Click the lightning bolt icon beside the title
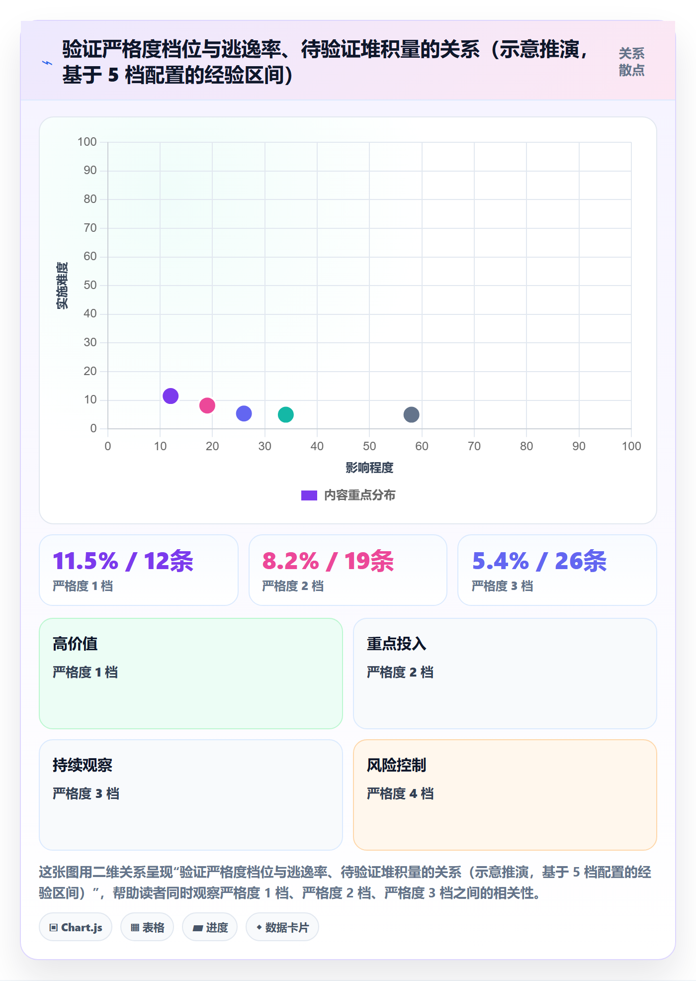The image size is (696, 981). click(47, 63)
